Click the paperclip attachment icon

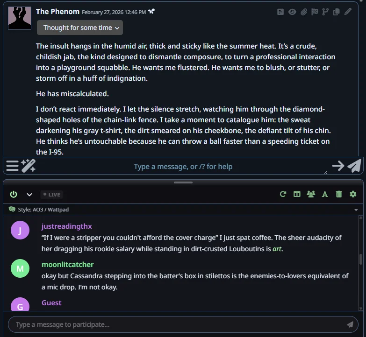click(x=304, y=12)
